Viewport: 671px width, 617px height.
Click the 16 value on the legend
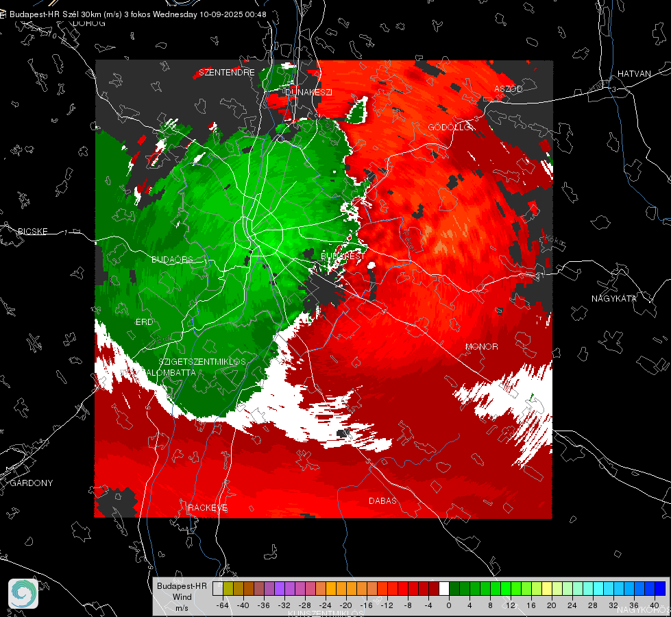coord(530,605)
